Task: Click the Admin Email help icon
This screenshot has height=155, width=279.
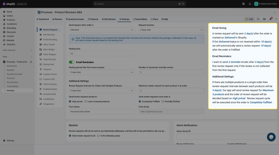Action: (x=190, y=131)
